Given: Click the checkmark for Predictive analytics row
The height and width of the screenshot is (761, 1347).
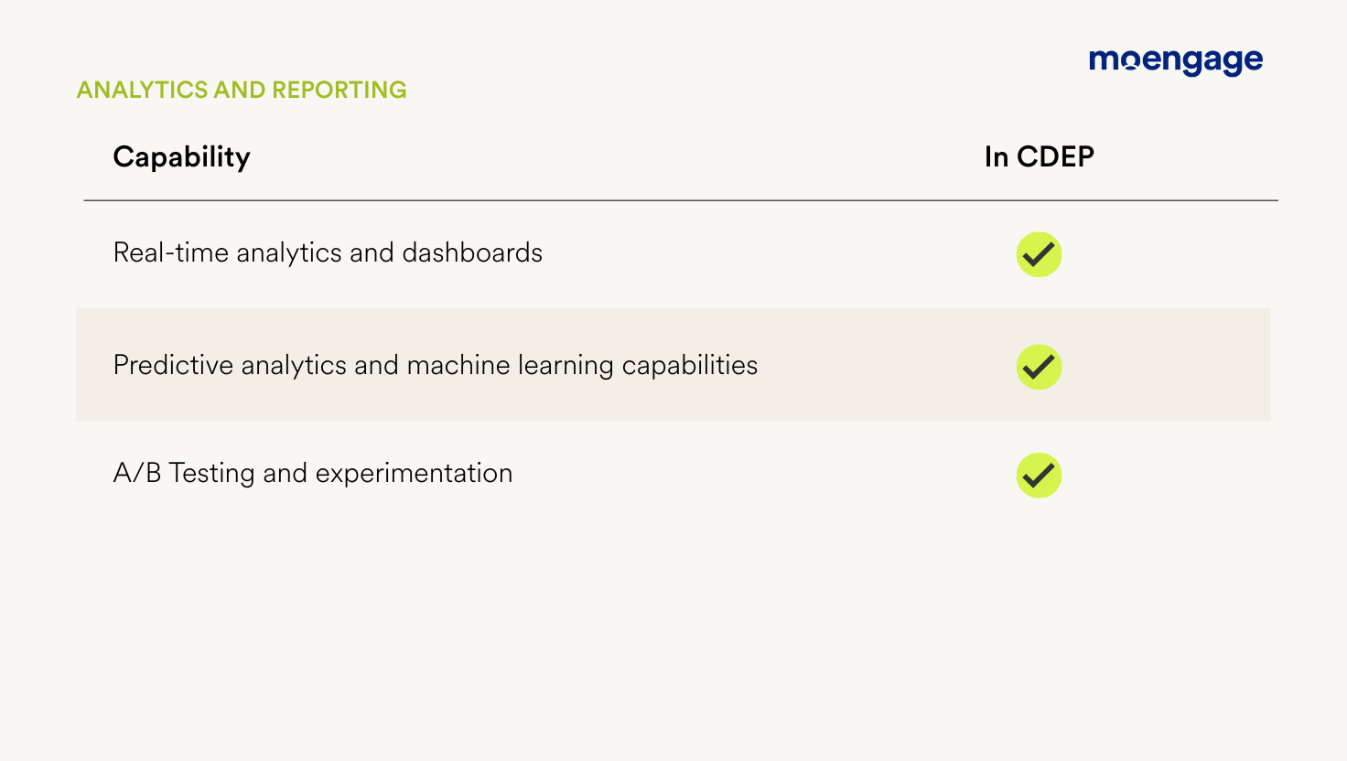Looking at the screenshot, I should [1039, 367].
